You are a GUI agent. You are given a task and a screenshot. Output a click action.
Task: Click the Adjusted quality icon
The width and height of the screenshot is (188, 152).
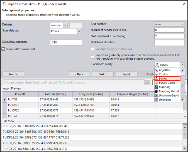coord(157,70)
